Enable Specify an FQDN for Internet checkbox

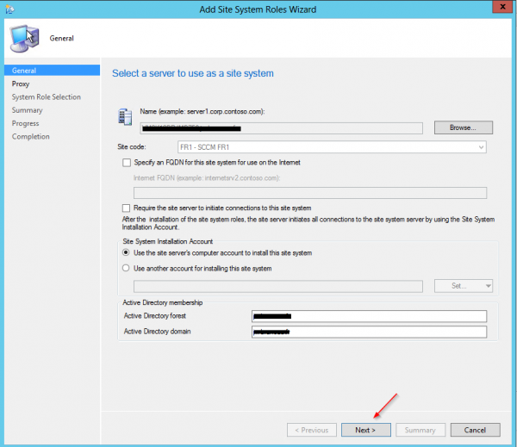[x=127, y=163]
